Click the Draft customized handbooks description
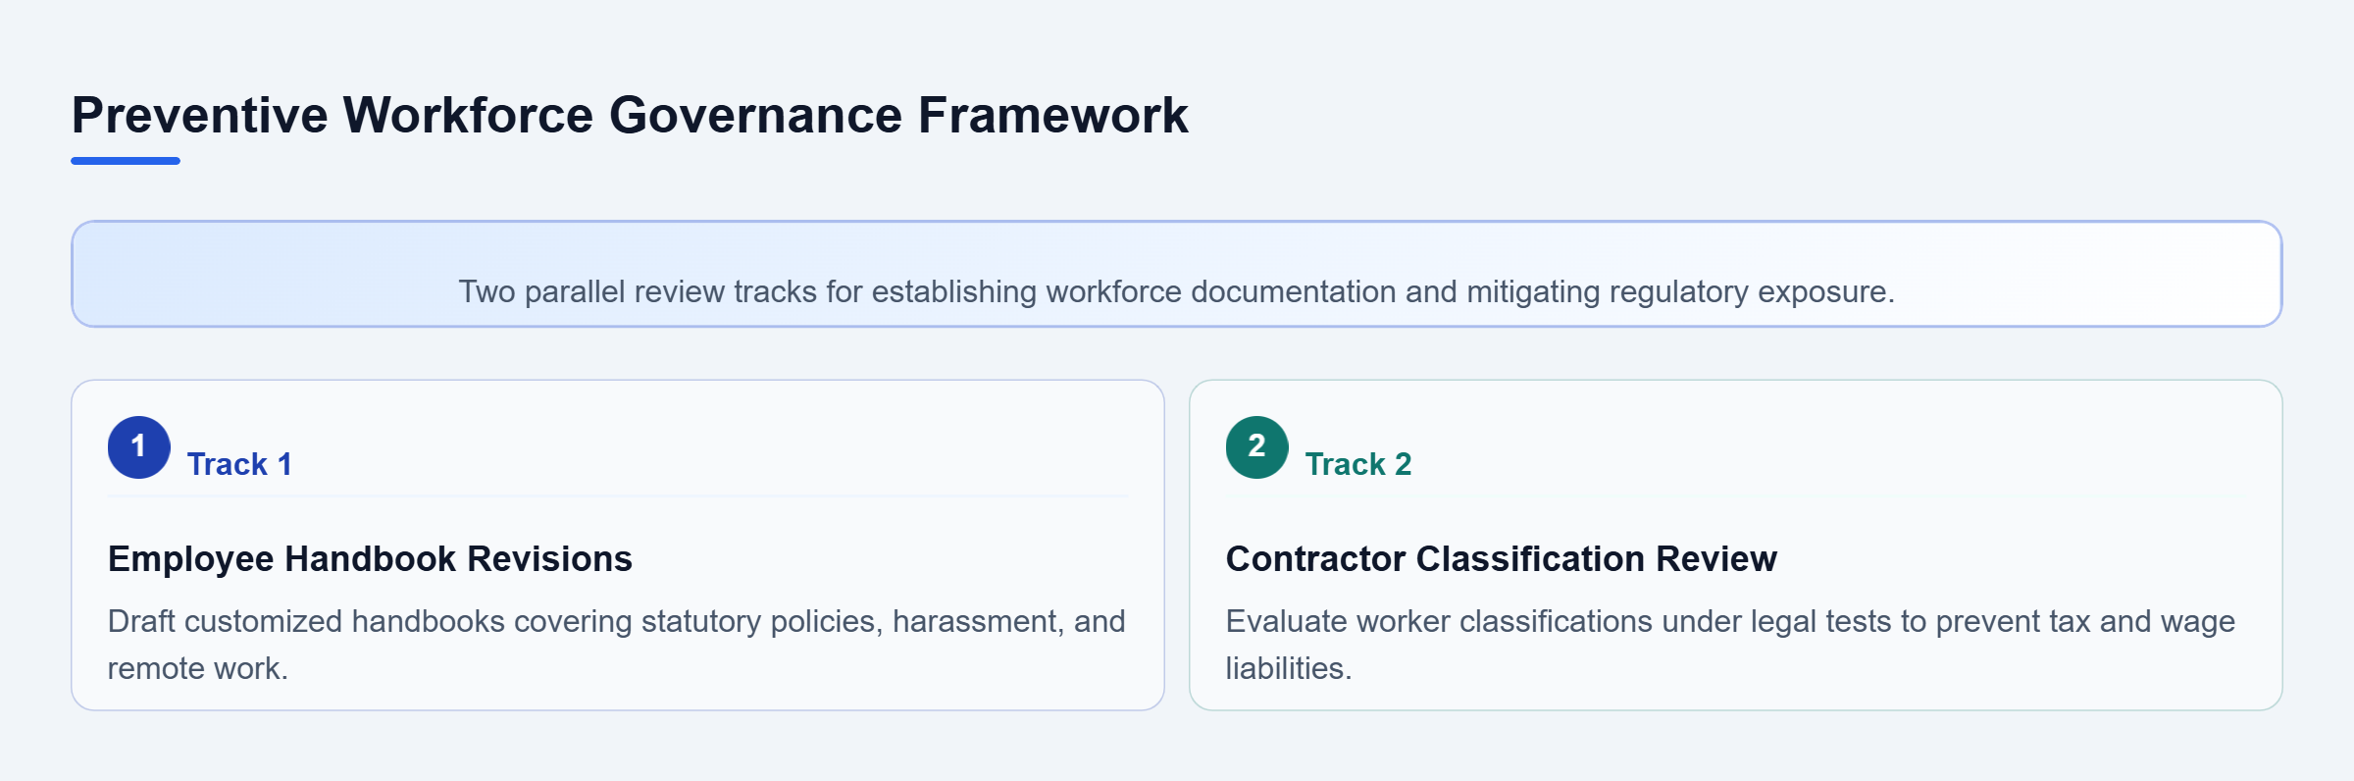Viewport: 2354px width, 781px height. [x=617, y=645]
